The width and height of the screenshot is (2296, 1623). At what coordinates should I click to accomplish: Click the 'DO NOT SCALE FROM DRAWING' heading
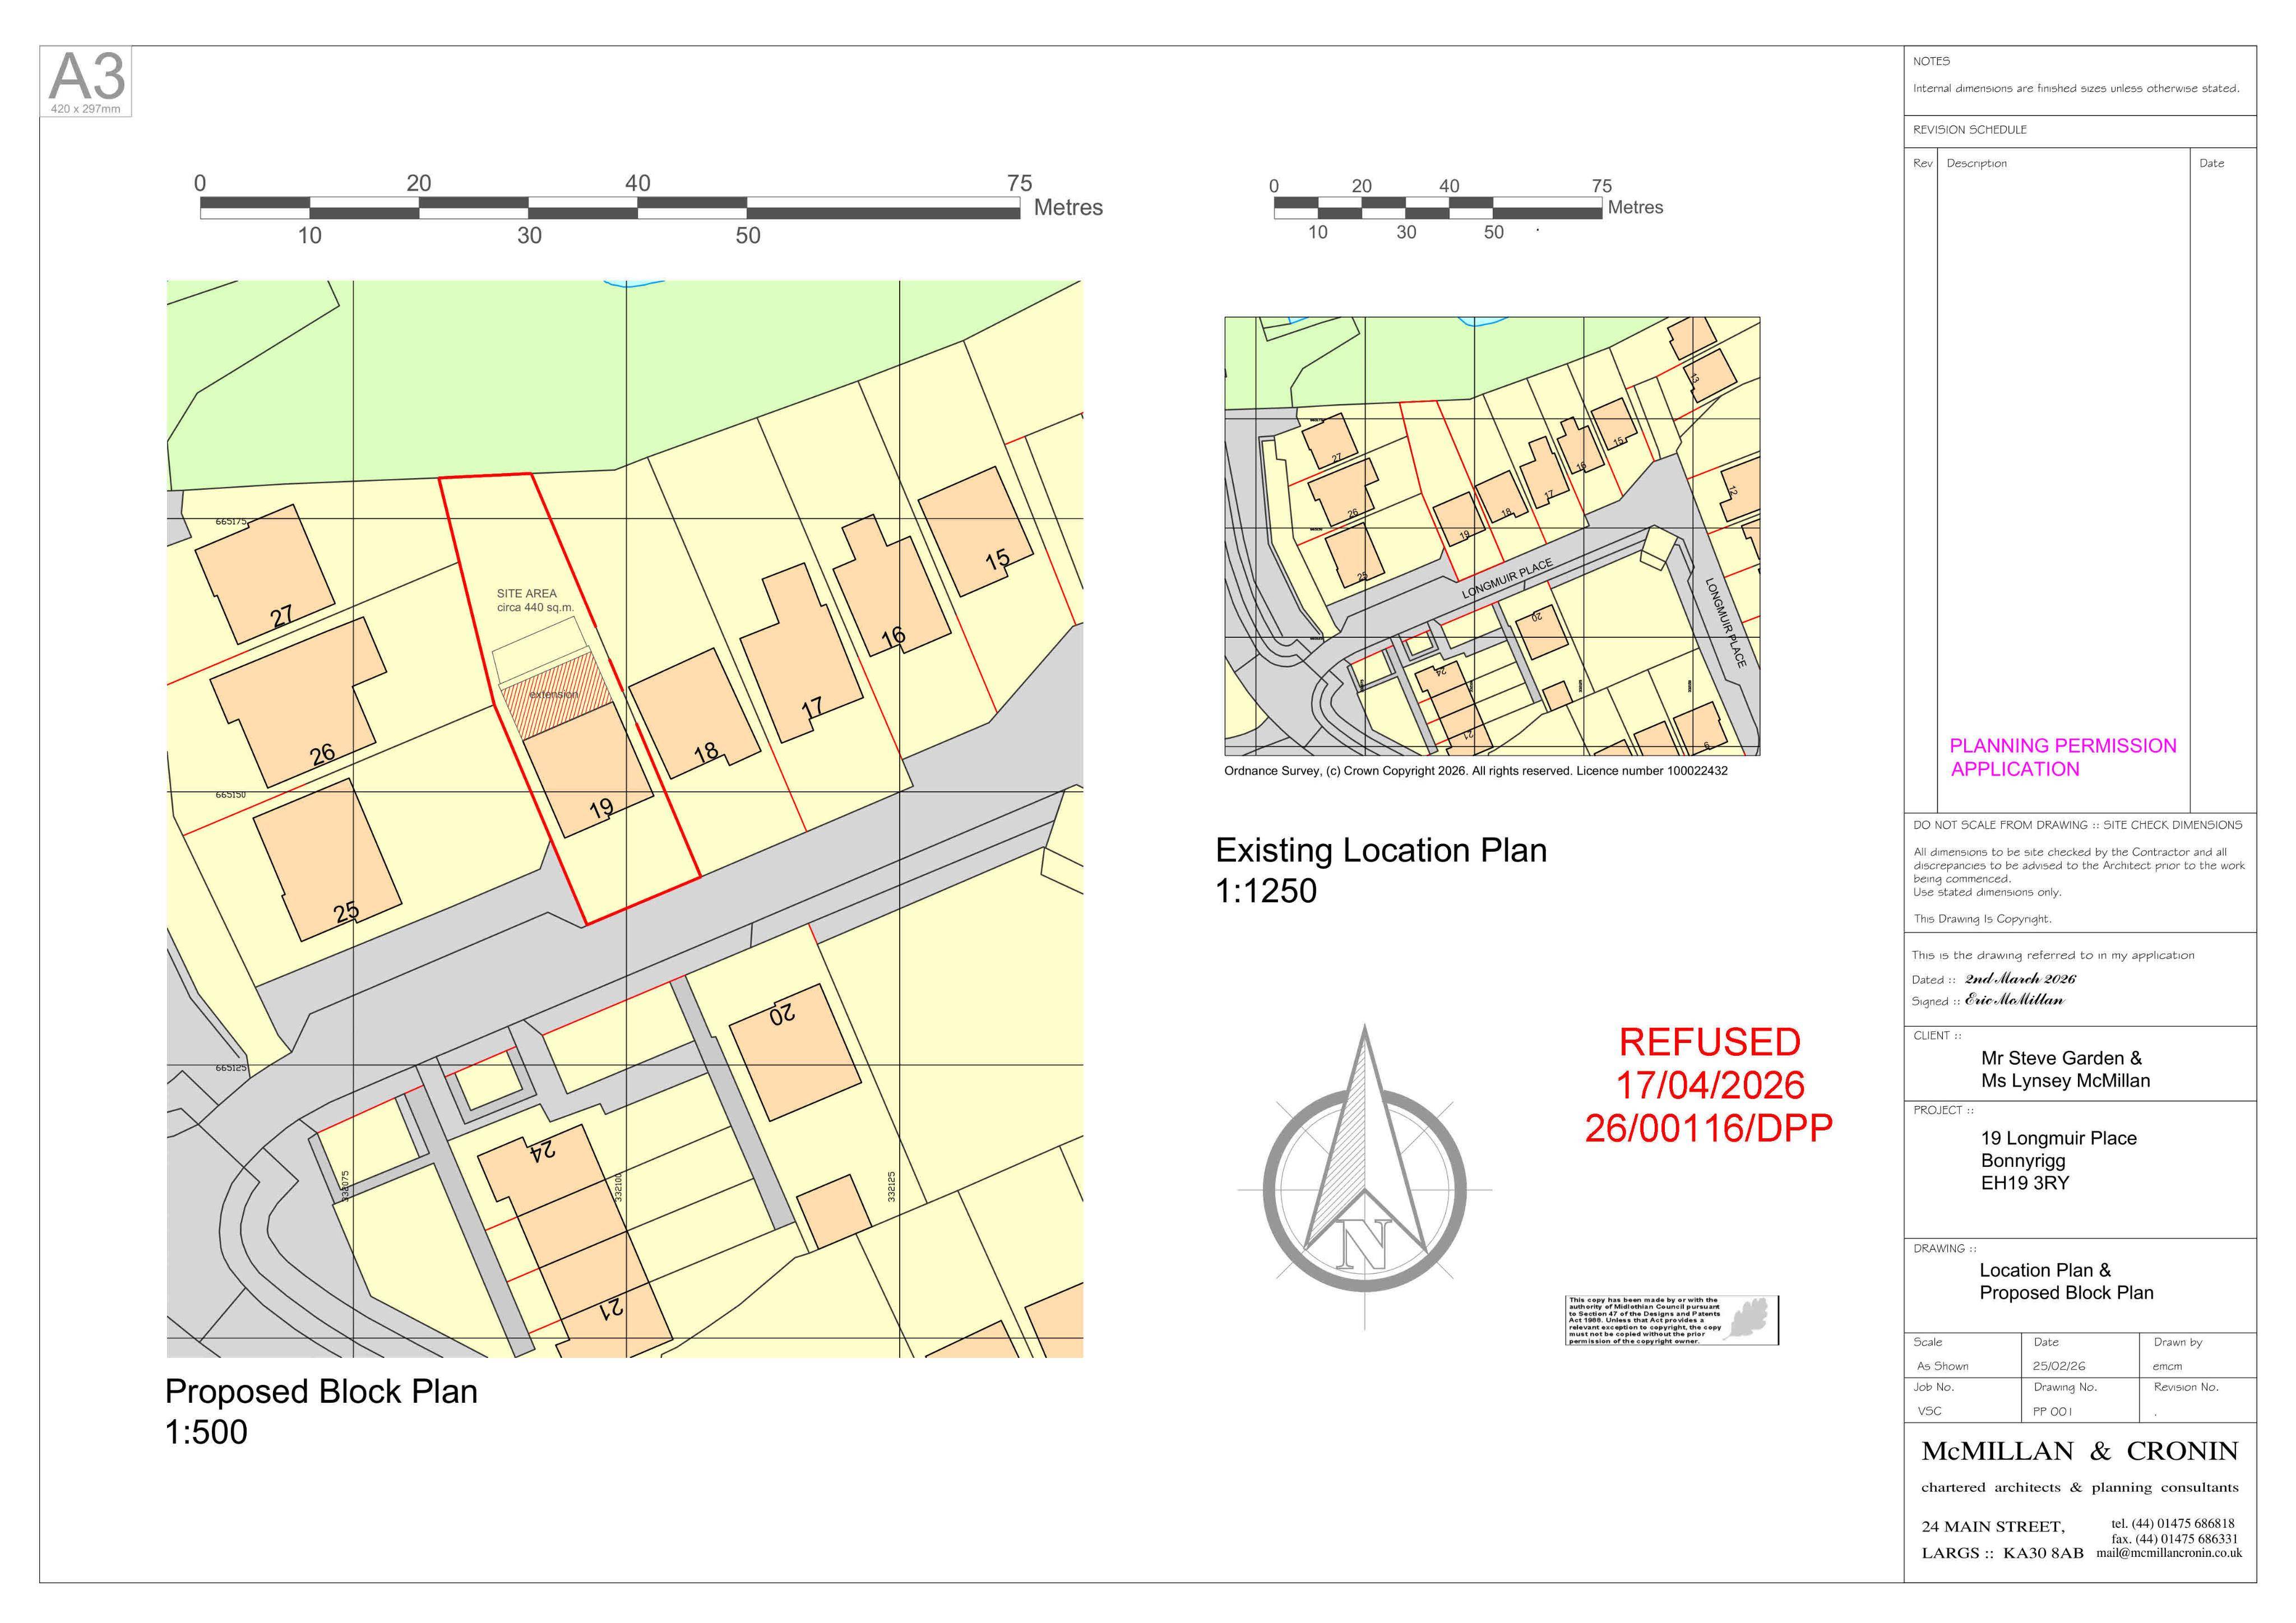[x=2078, y=825]
